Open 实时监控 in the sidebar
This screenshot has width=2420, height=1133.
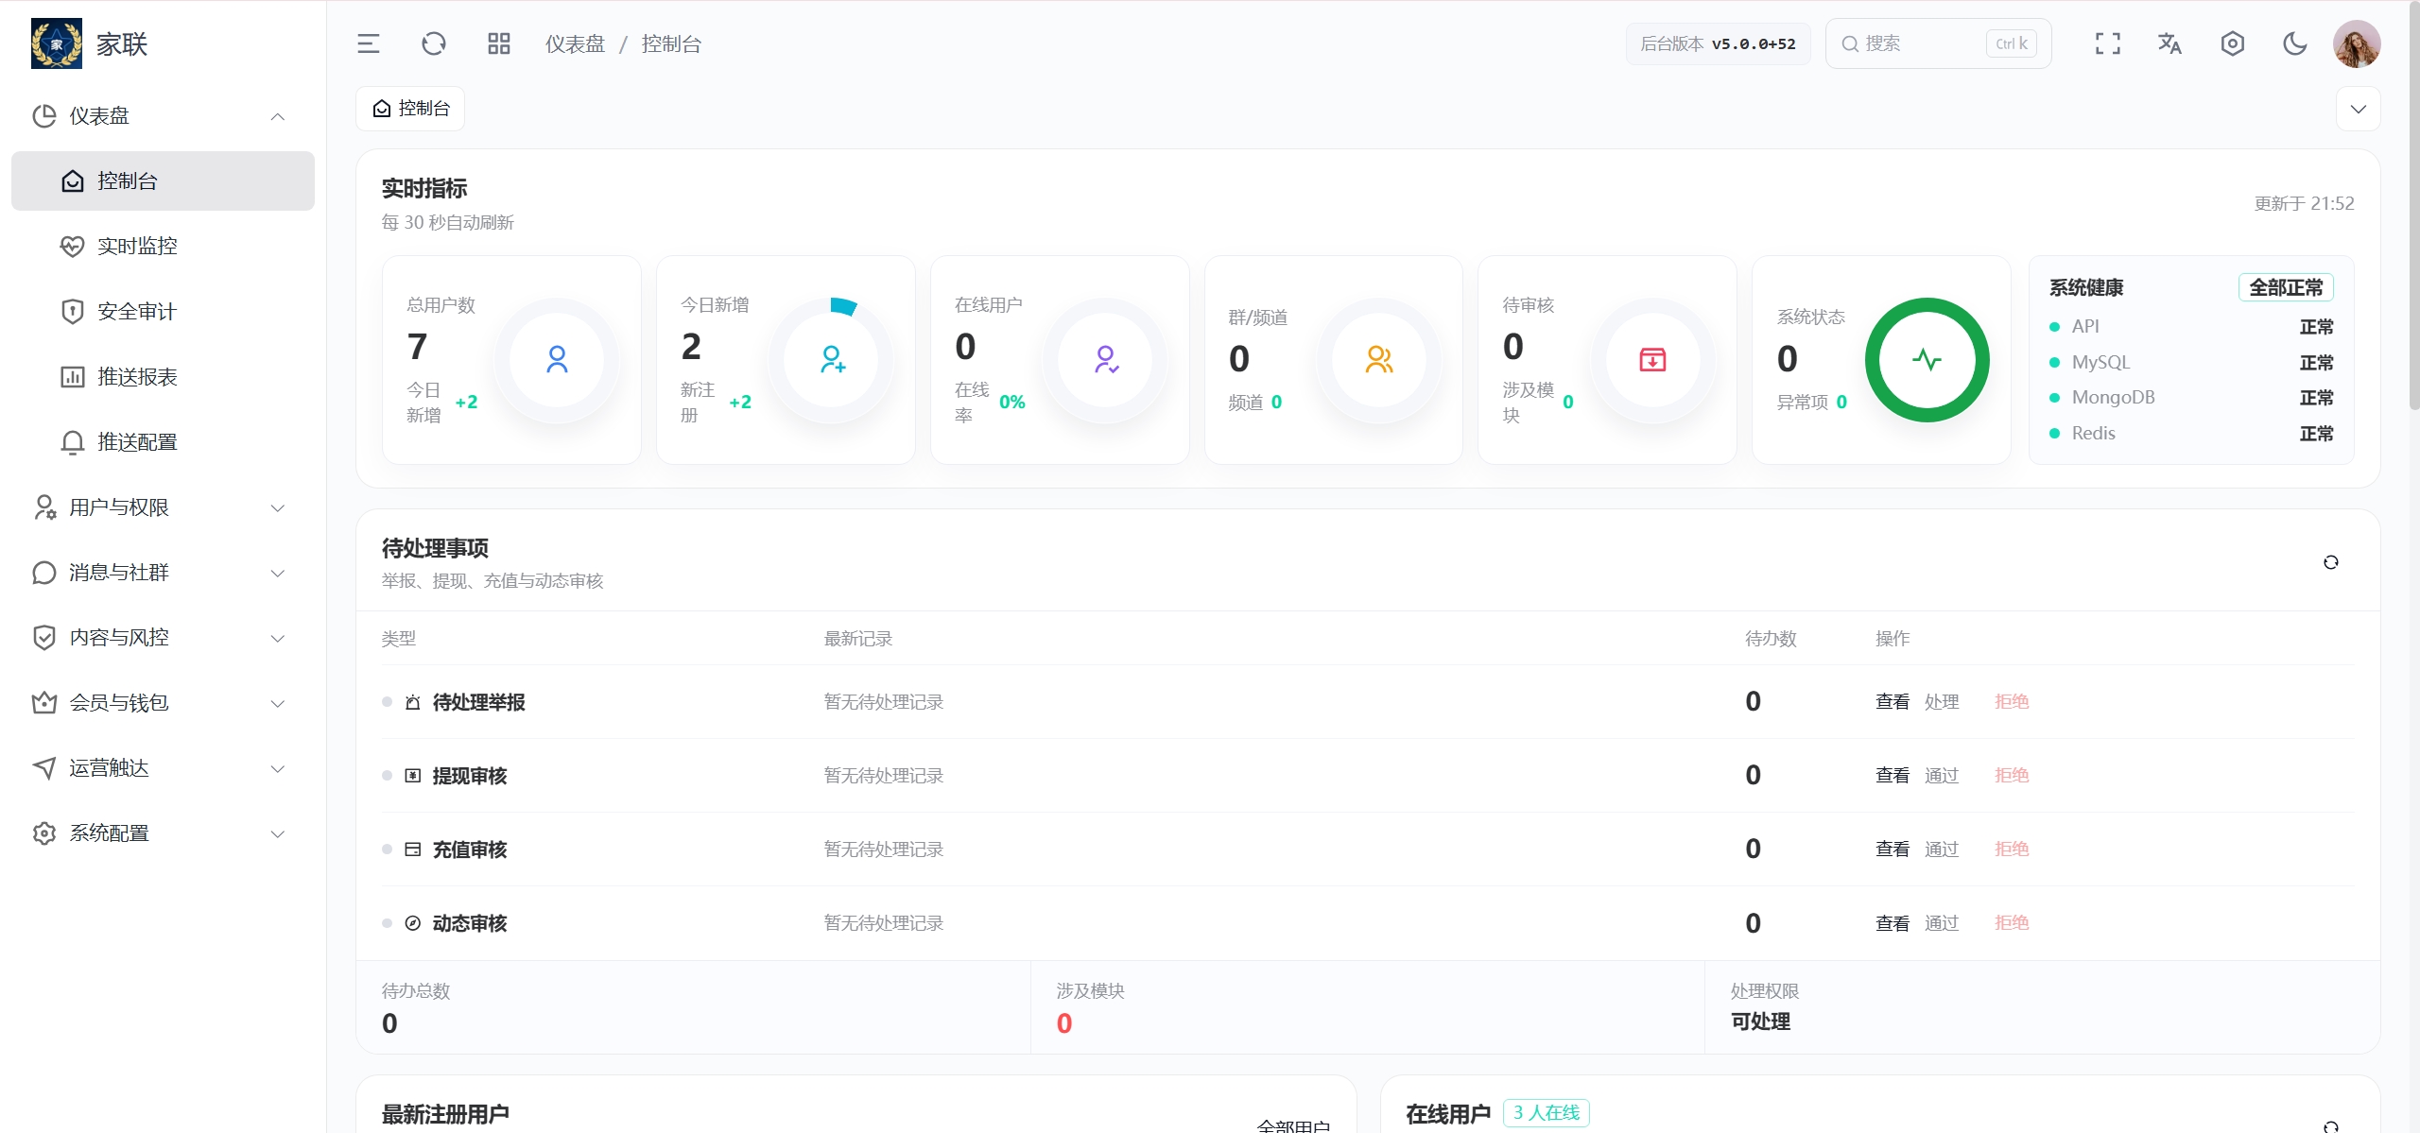163,247
